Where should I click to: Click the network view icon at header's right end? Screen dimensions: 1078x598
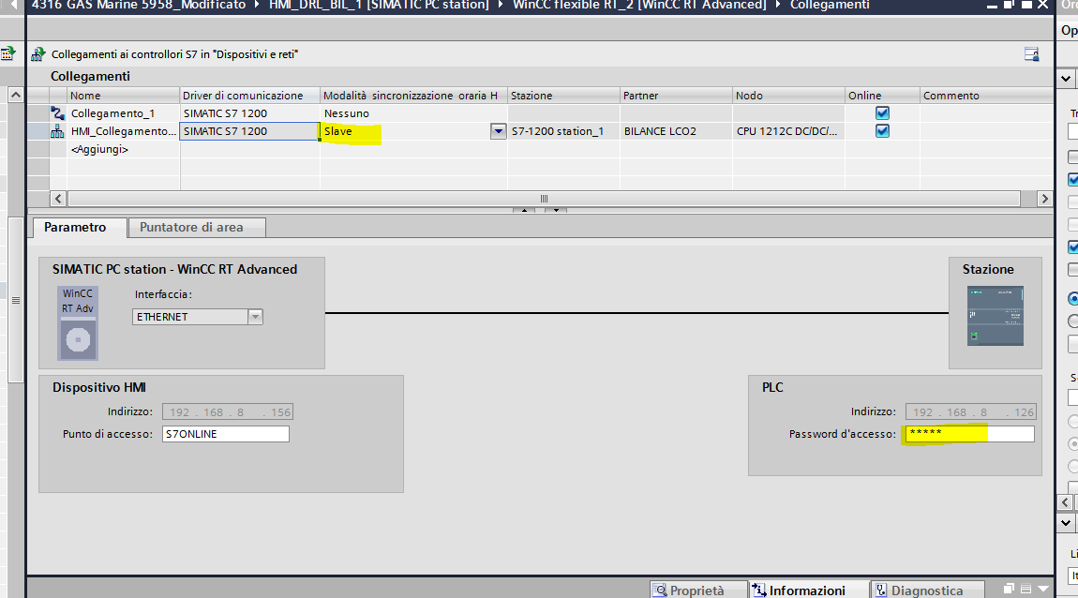[x=1031, y=54]
